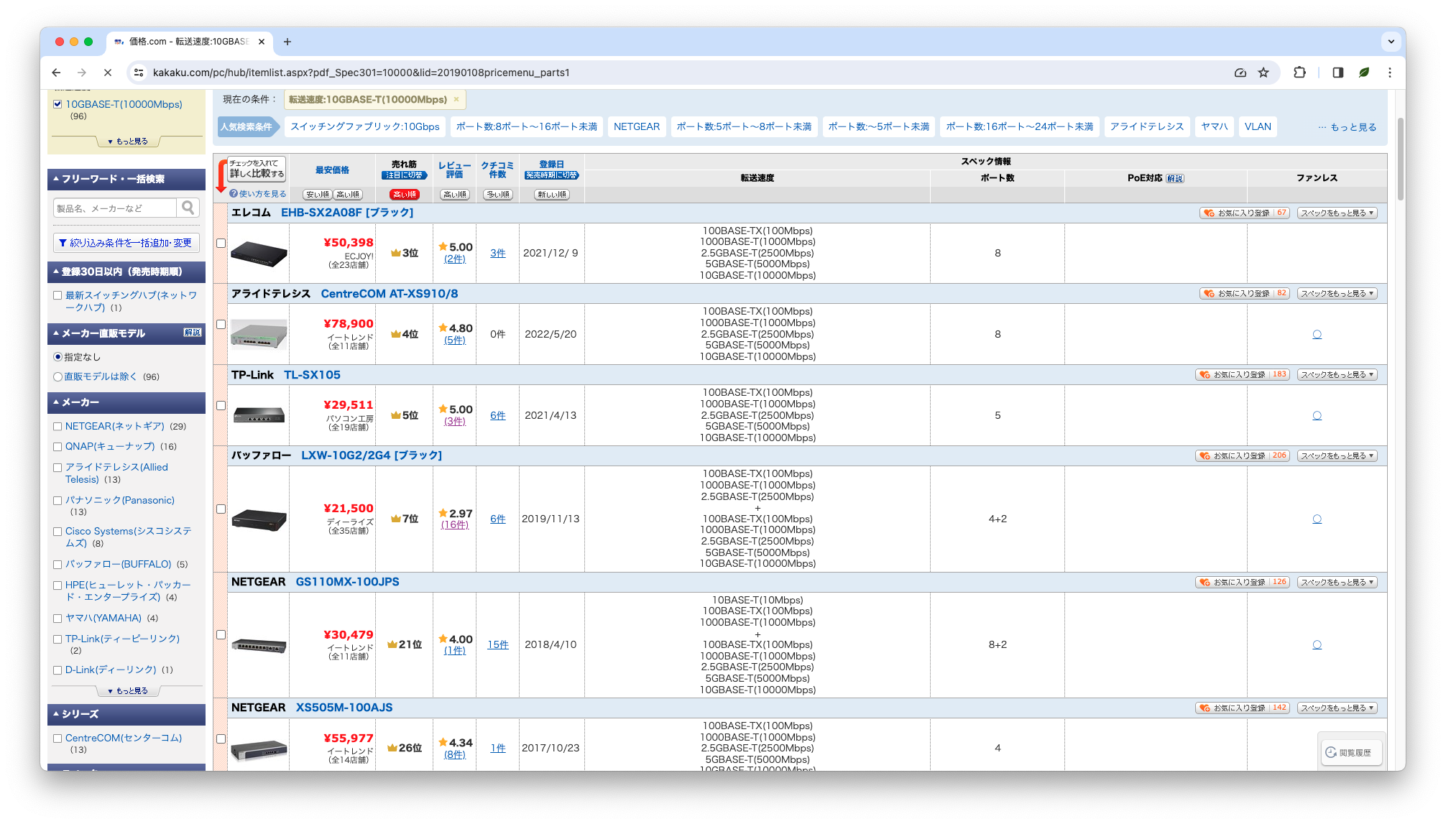Click fanless circle mark for TL-SX105
The height and width of the screenshot is (824, 1446).
[1317, 415]
